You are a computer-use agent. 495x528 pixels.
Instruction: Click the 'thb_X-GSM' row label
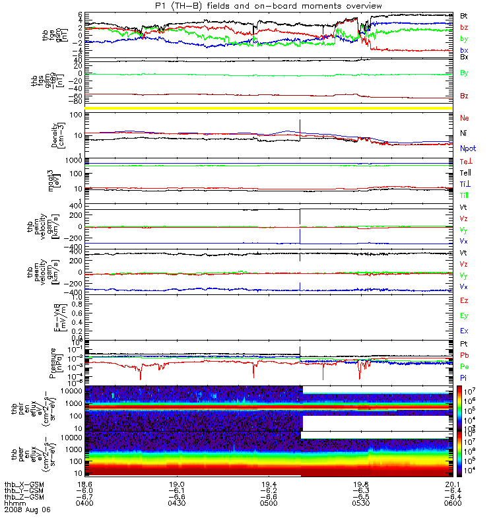(x=24, y=485)
